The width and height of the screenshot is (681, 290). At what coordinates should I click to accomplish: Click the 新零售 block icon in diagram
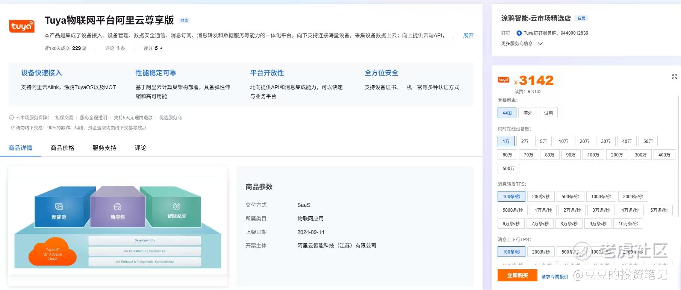[118, 206]
